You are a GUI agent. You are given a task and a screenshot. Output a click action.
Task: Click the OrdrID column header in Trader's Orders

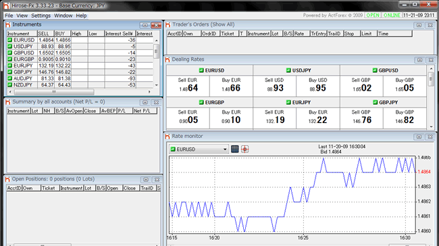point(210,34)
